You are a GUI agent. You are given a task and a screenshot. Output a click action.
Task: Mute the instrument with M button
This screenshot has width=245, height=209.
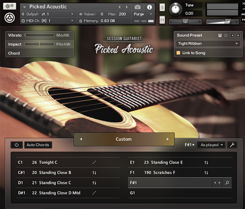click(x=162, y=20)
